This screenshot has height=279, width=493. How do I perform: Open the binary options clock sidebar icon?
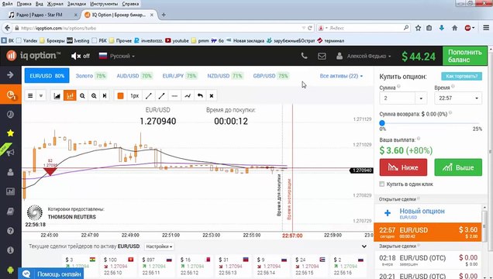10,114
